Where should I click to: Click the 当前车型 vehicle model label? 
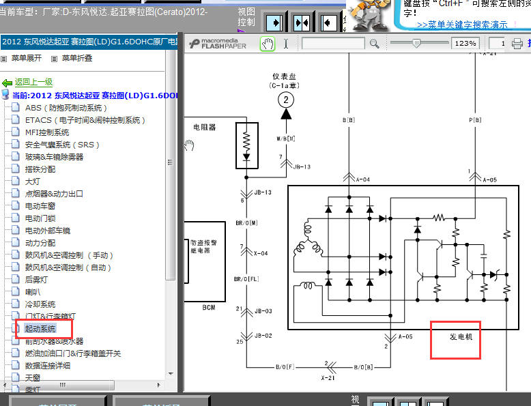103,12
